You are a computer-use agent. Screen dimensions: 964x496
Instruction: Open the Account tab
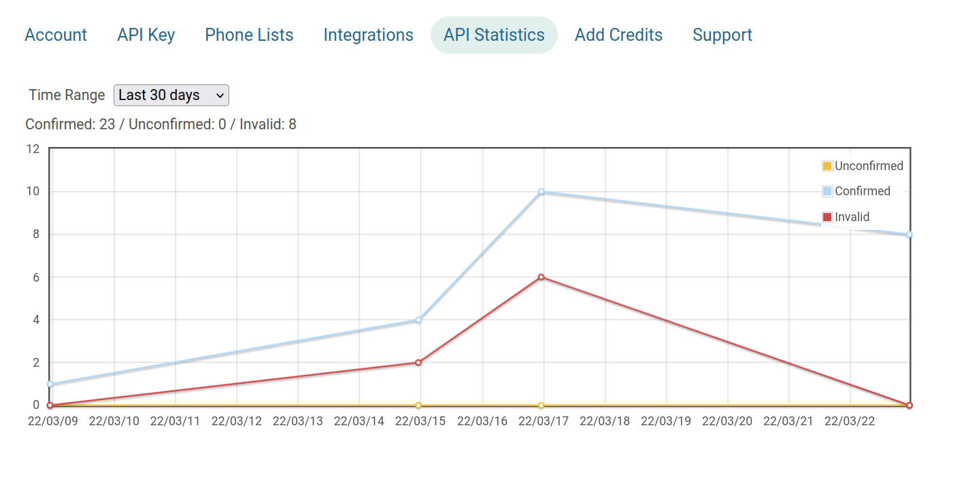pyautogui.click(x=56, y=35)
